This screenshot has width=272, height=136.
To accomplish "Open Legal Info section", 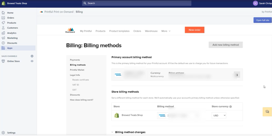I will click(x=75, y=75).
